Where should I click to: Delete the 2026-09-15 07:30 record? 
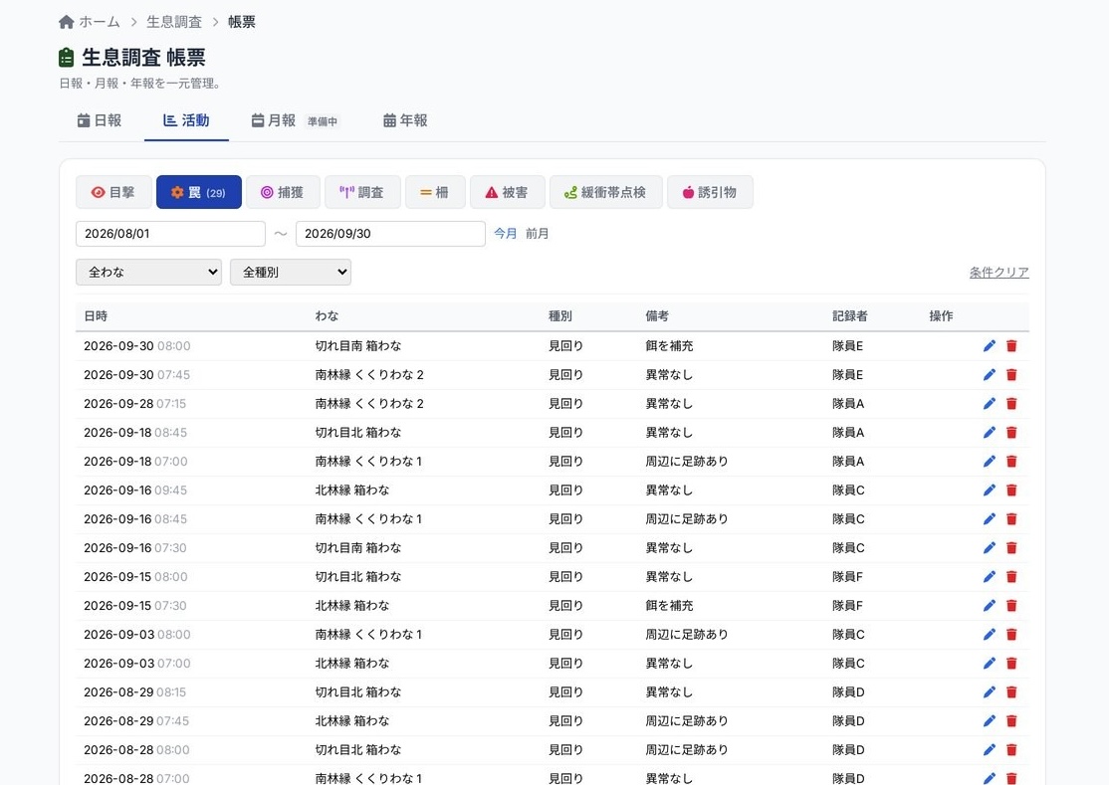pos(1011,606)
